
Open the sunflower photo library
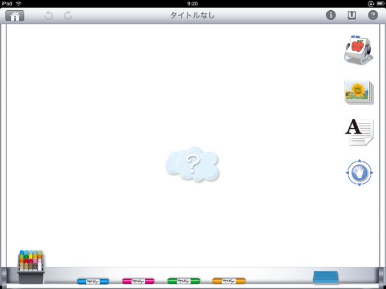pos(359,92)
